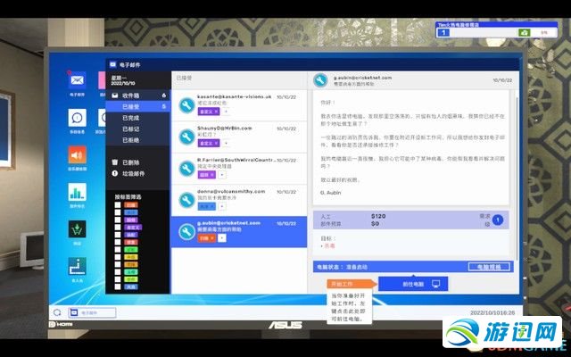571x357 pixels.
Task: Expand the 收件箱 inbox folder
Action: click(132, 95)
